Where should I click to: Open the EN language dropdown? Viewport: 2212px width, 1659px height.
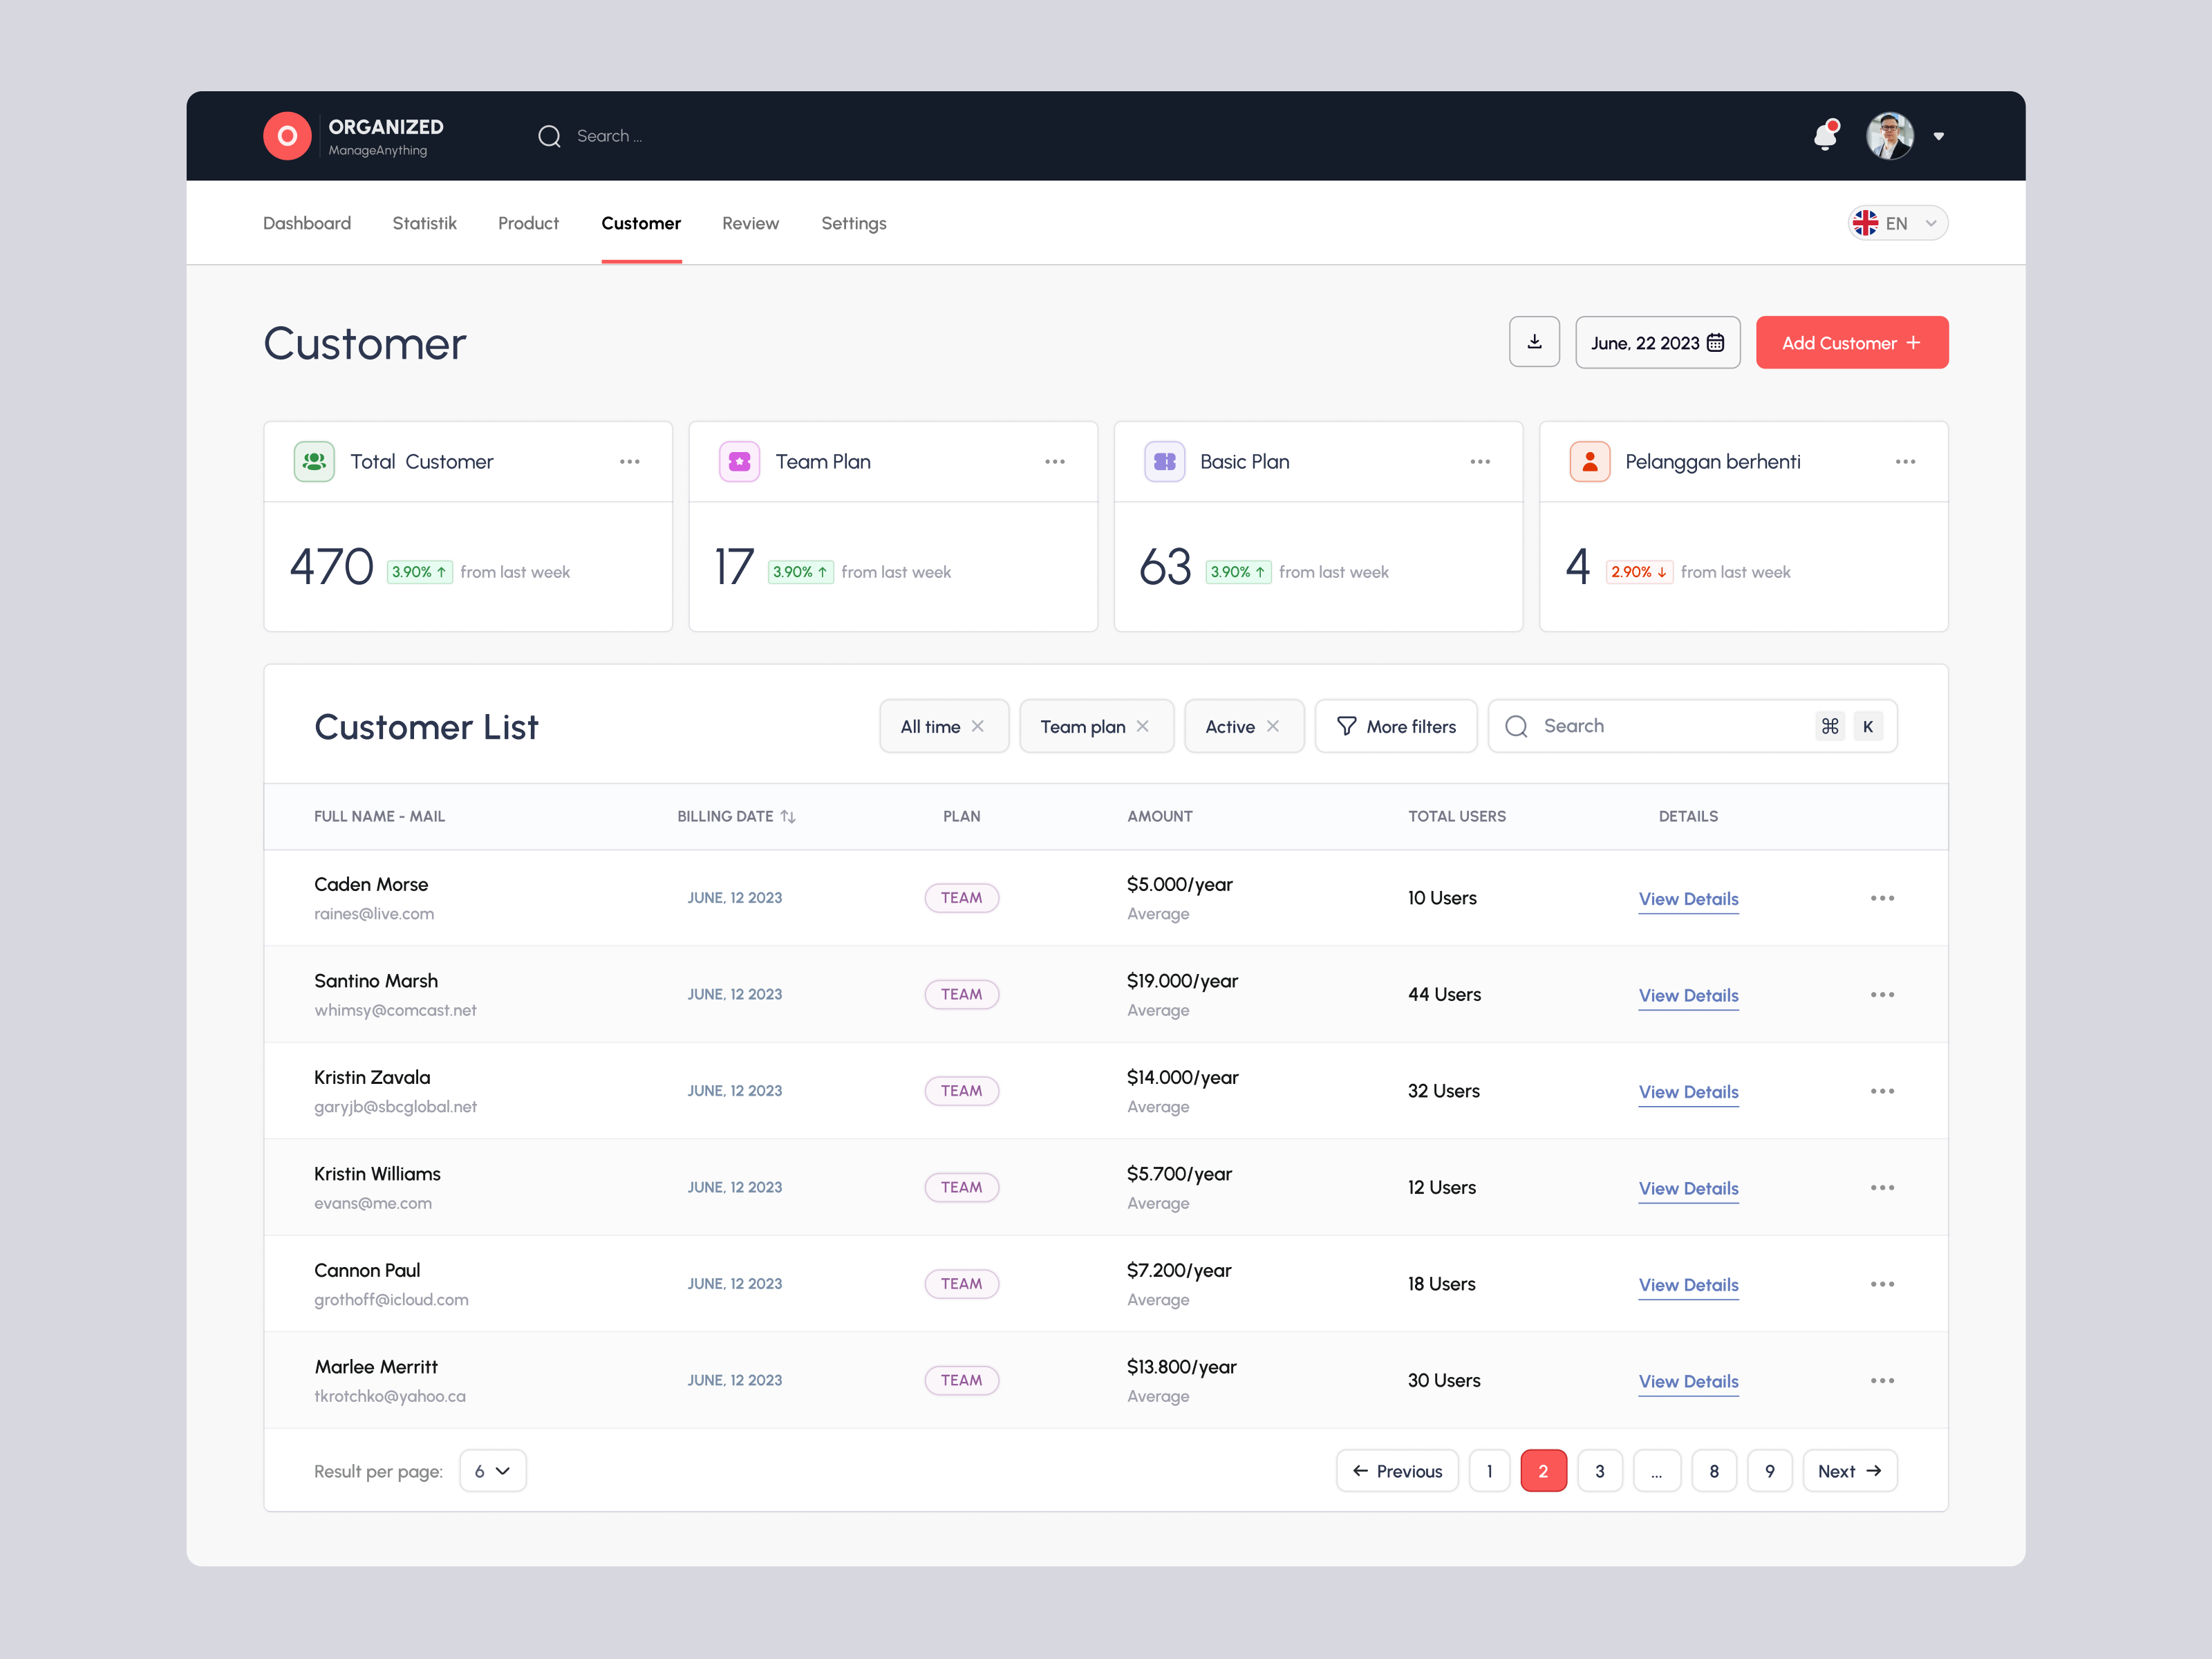(x=1896, y=222)
